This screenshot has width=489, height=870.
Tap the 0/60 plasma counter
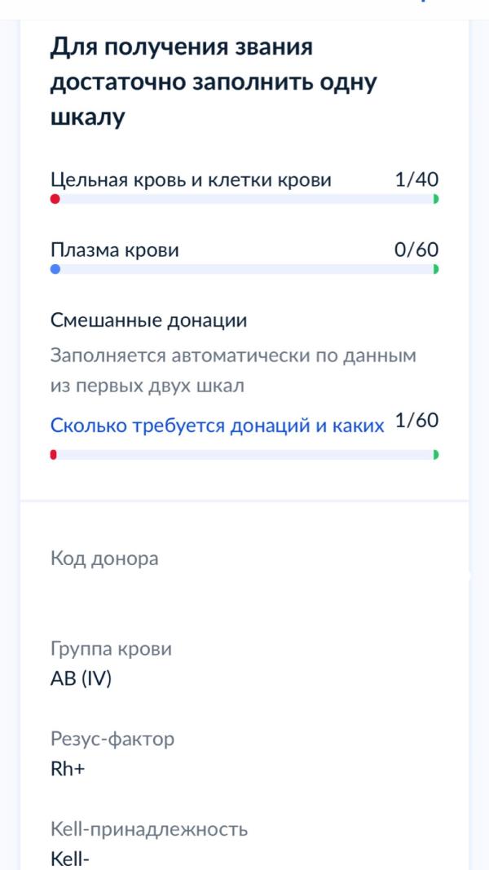click(x=416, y=250)
